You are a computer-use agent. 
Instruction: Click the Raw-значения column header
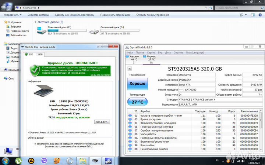coord(249,111)
